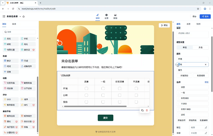Screen dimensions: 213x136
Task: Click the 发布 publish button
Action: (x=205, y=16)
